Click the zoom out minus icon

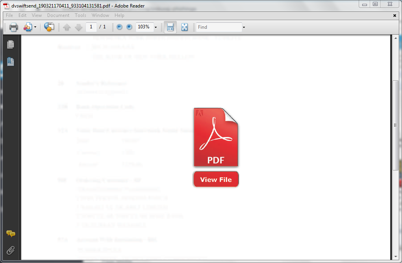(119, 27)
